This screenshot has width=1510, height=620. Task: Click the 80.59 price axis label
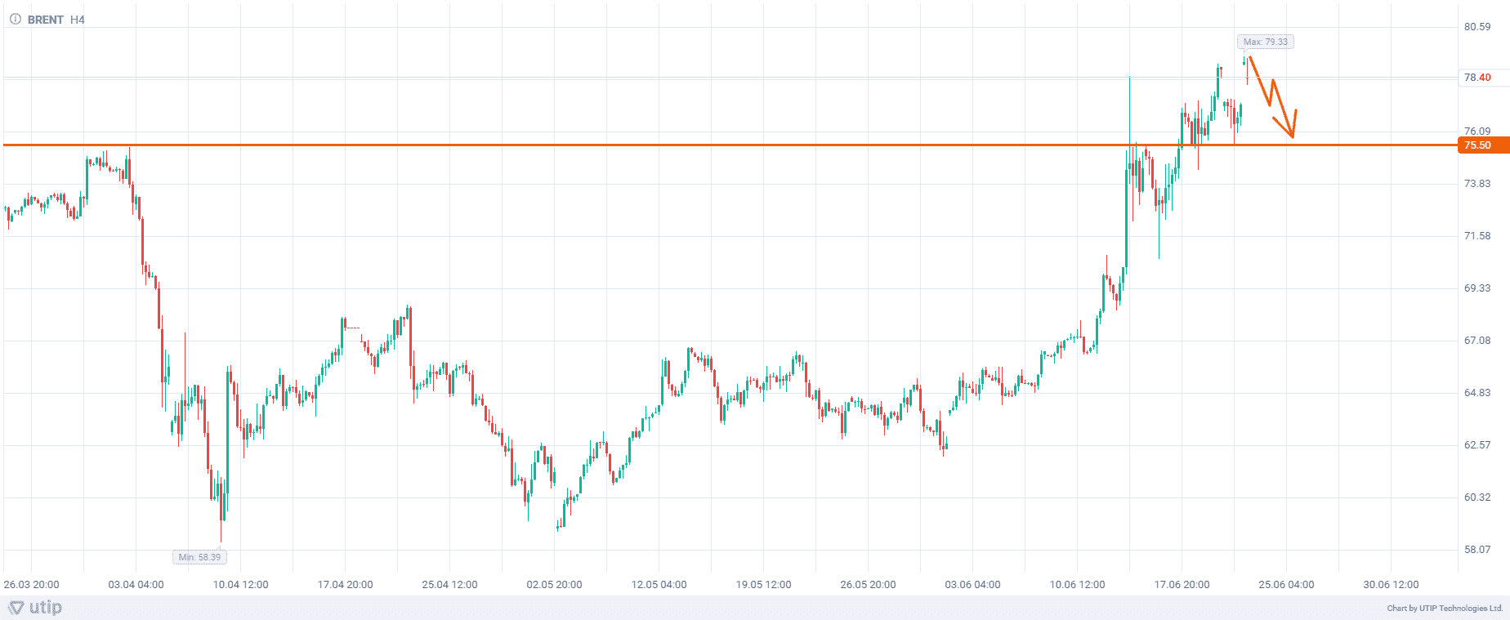click(x=1477, y=27)
